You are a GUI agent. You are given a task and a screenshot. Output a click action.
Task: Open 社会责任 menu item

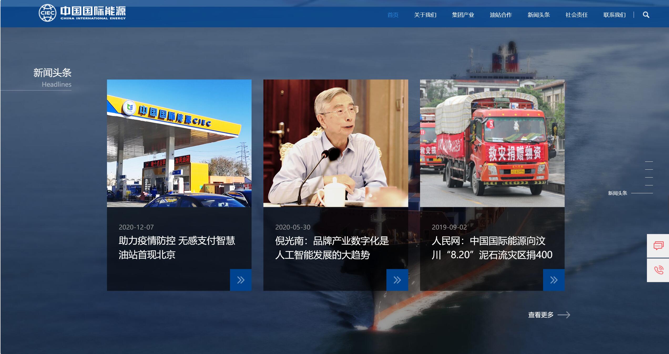pos(576,15)
